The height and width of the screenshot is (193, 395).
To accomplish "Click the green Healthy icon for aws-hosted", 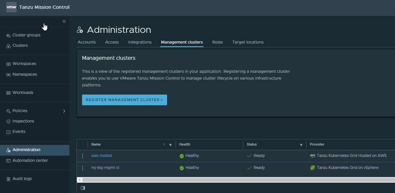I will [182, 156].
